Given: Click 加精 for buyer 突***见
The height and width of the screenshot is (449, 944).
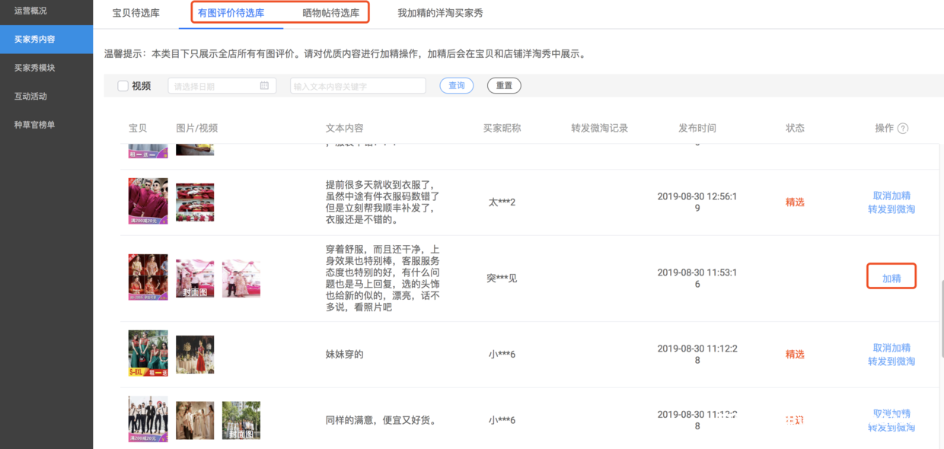Looking at the screenshot, I should (891, 279).
